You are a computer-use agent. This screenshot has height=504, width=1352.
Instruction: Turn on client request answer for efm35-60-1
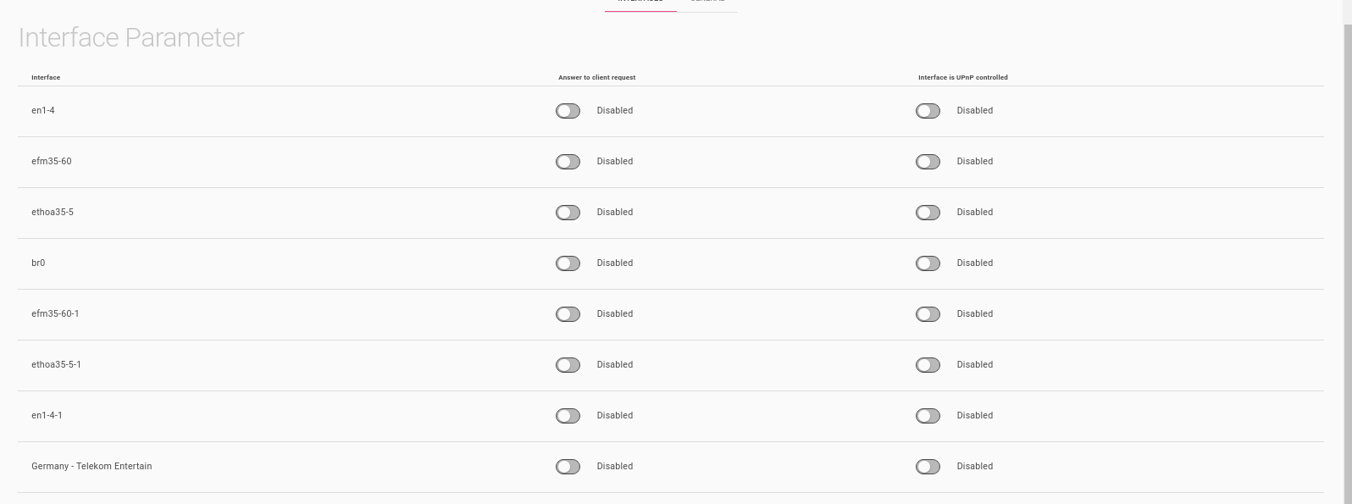568,314
